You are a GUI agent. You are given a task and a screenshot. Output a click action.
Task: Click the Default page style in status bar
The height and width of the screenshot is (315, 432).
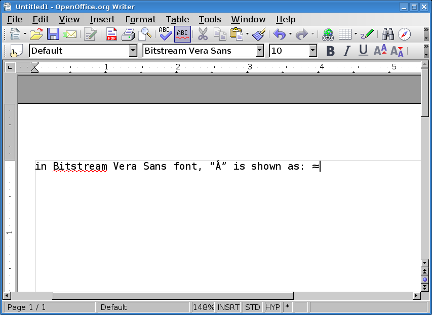pos(143,307)
